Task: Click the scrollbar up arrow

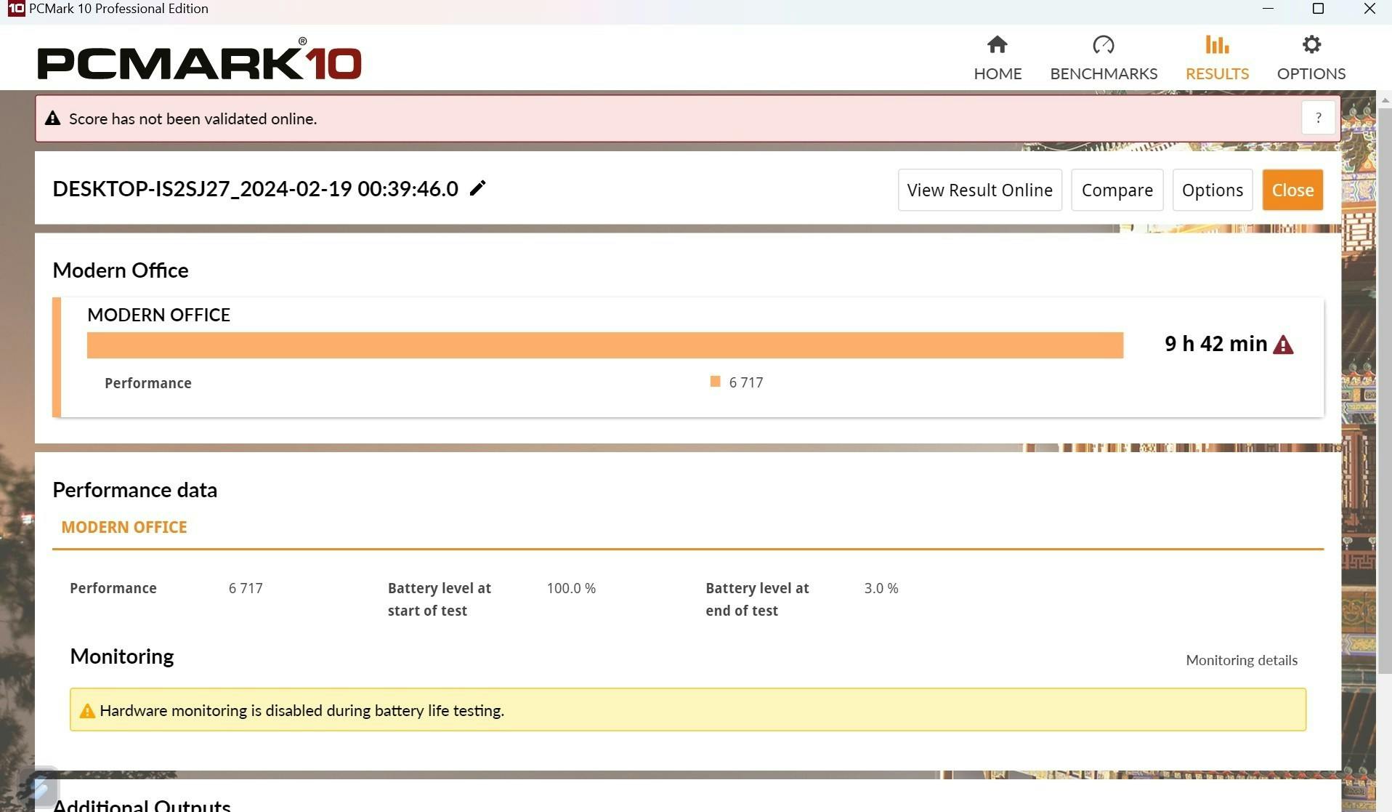Action: point(1385,100)
